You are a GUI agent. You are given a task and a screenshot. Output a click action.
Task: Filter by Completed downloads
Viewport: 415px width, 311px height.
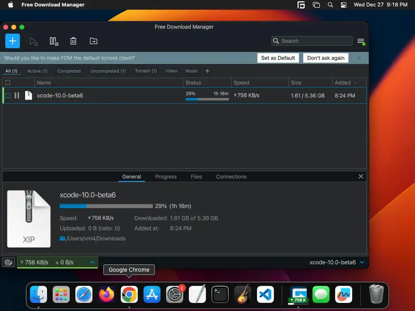[69, 71]
